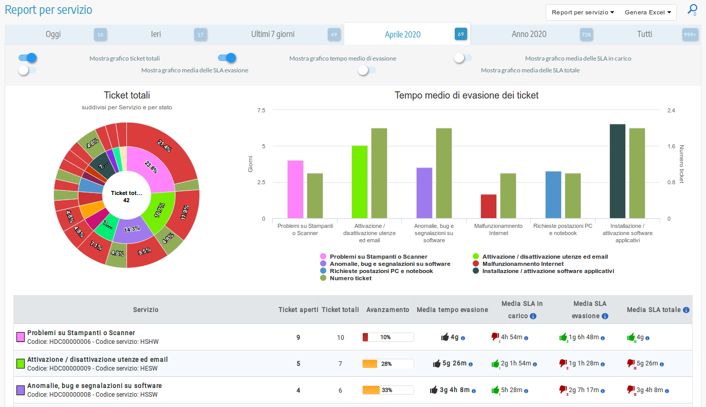Click red thumbs-down icon next to 4h 54m
706x407 pixels.
[495, 337]
